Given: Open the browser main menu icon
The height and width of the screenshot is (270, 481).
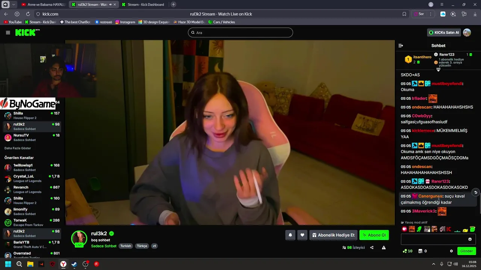Looking at the screenshot, I should coord(442,4).
